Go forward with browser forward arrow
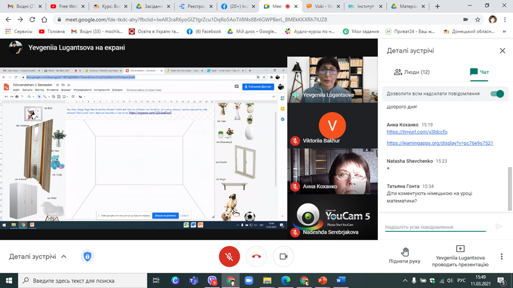The height and width of the screenshot is (288, 513). (x=21, y=19)
